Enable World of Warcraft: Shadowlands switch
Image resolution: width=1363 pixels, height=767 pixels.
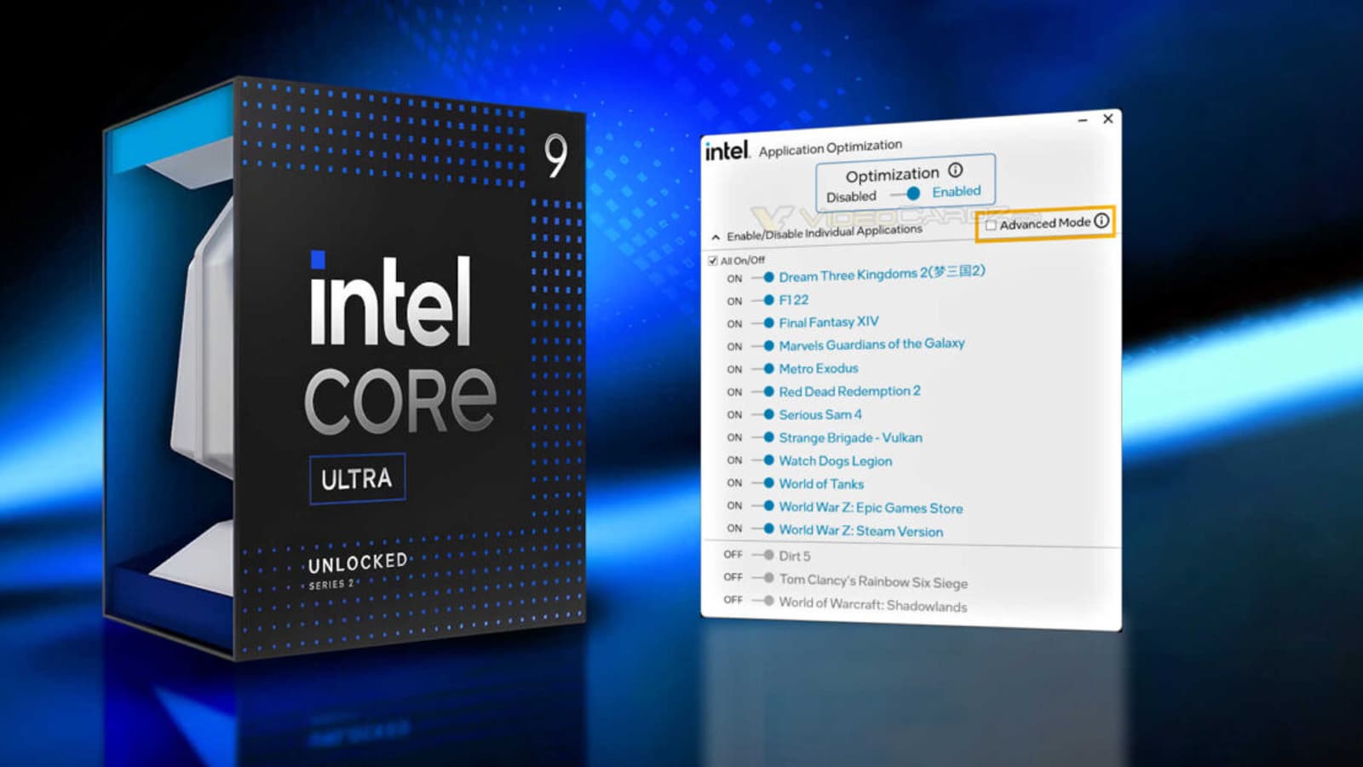(762, 601)
